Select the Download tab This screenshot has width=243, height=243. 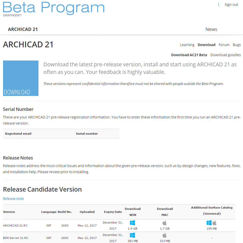coord(207,45)
